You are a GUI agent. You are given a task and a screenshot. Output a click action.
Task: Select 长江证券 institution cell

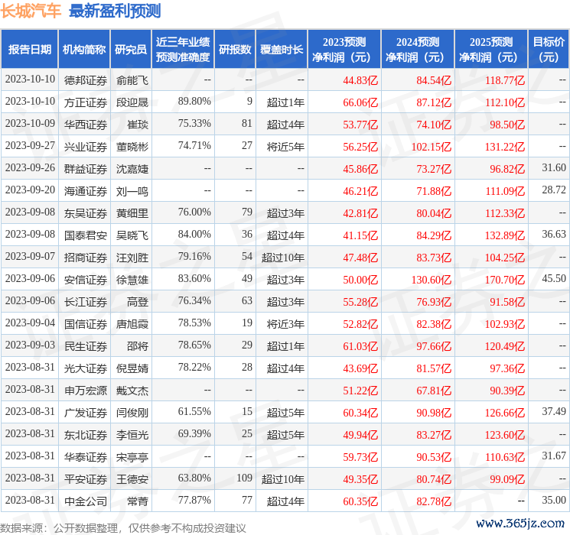click(x=86, y=302)
